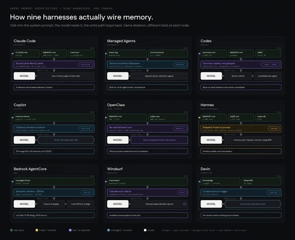Click the 'Snapshot frozen in prompt' heading
This screenshot has height=240, width=295.
(216, 127)
